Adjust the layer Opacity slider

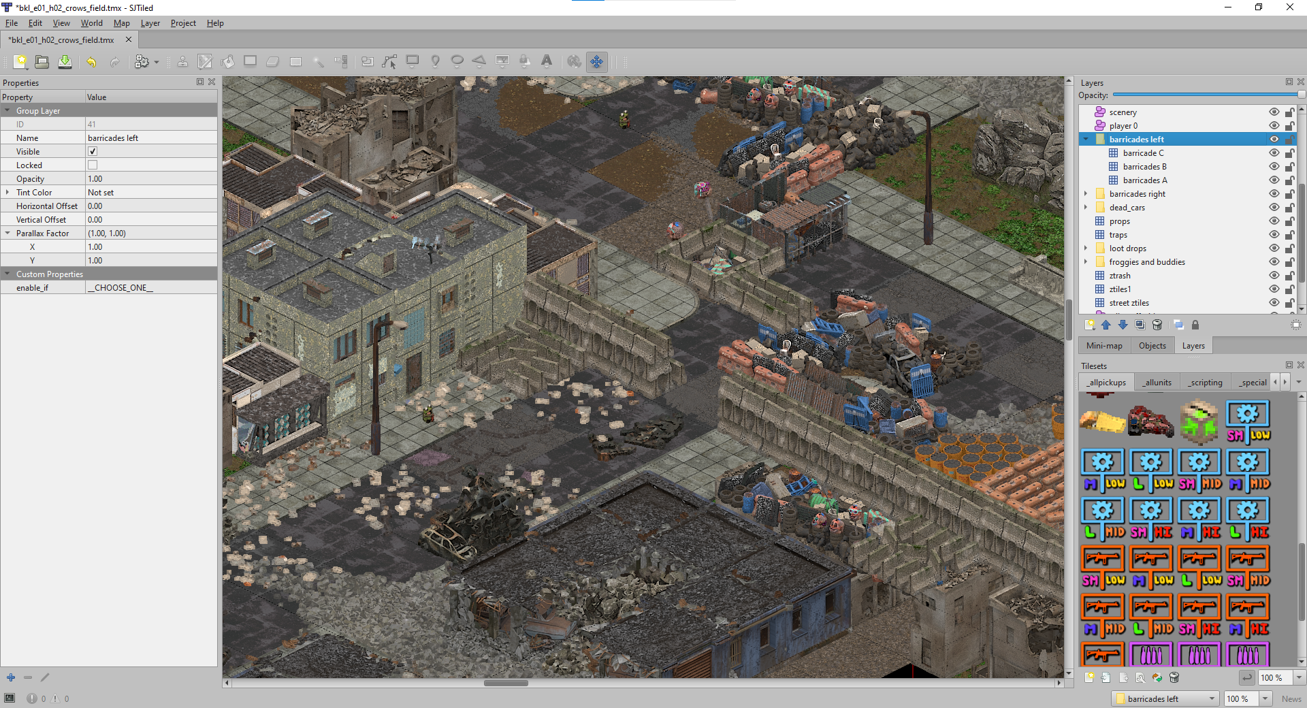click(1206, 95)
